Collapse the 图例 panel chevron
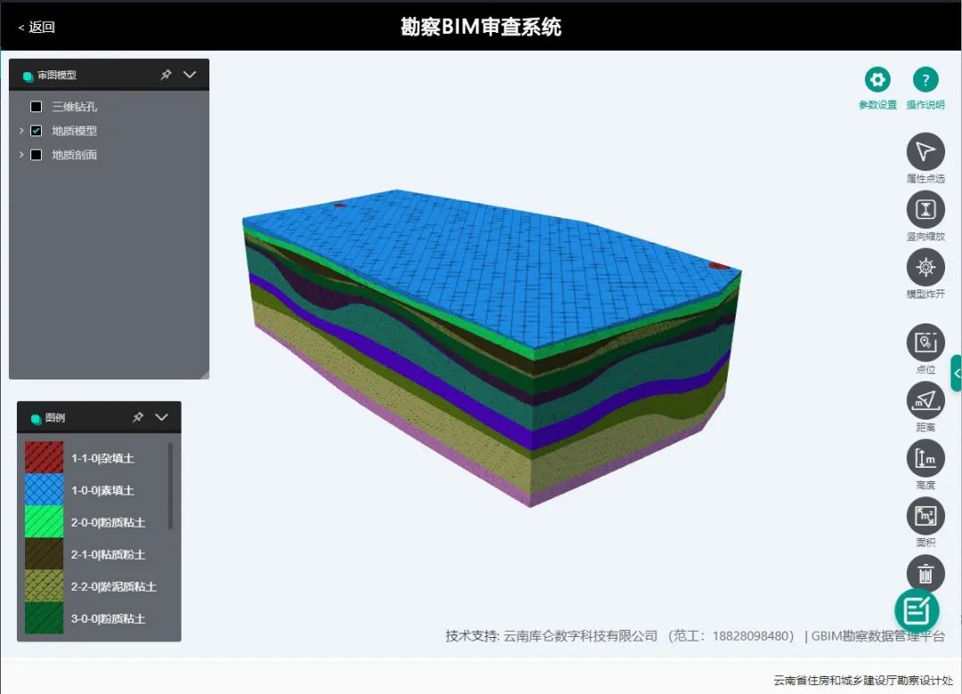Image resolution: width=962 pixels, height=694 pixels. point(161,417)
